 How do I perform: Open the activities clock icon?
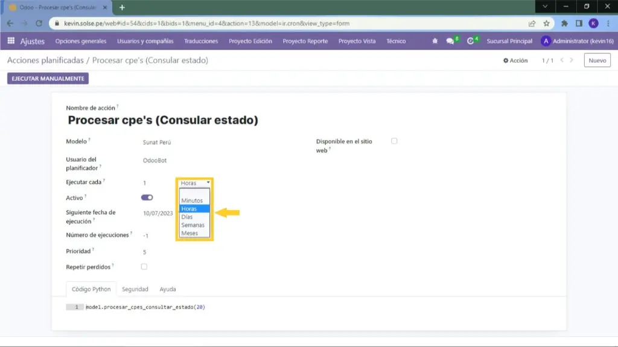coord(471,41)
